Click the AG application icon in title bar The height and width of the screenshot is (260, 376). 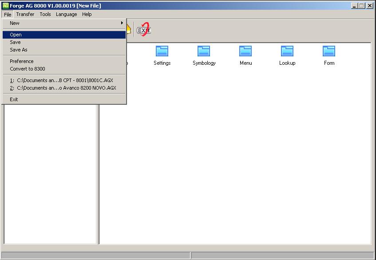5,5
